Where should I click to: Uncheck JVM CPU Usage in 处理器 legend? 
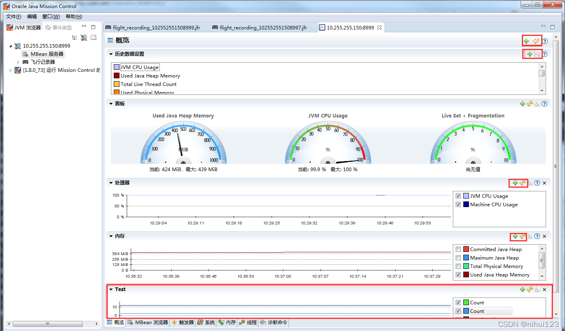tap(458, 196)
